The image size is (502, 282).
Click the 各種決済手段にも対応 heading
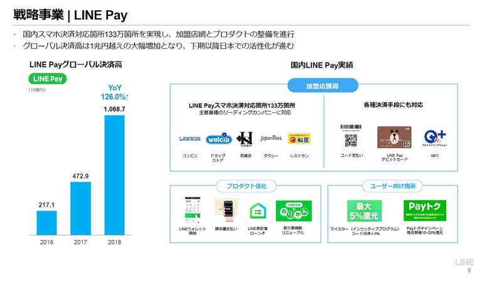click(393, 105)
